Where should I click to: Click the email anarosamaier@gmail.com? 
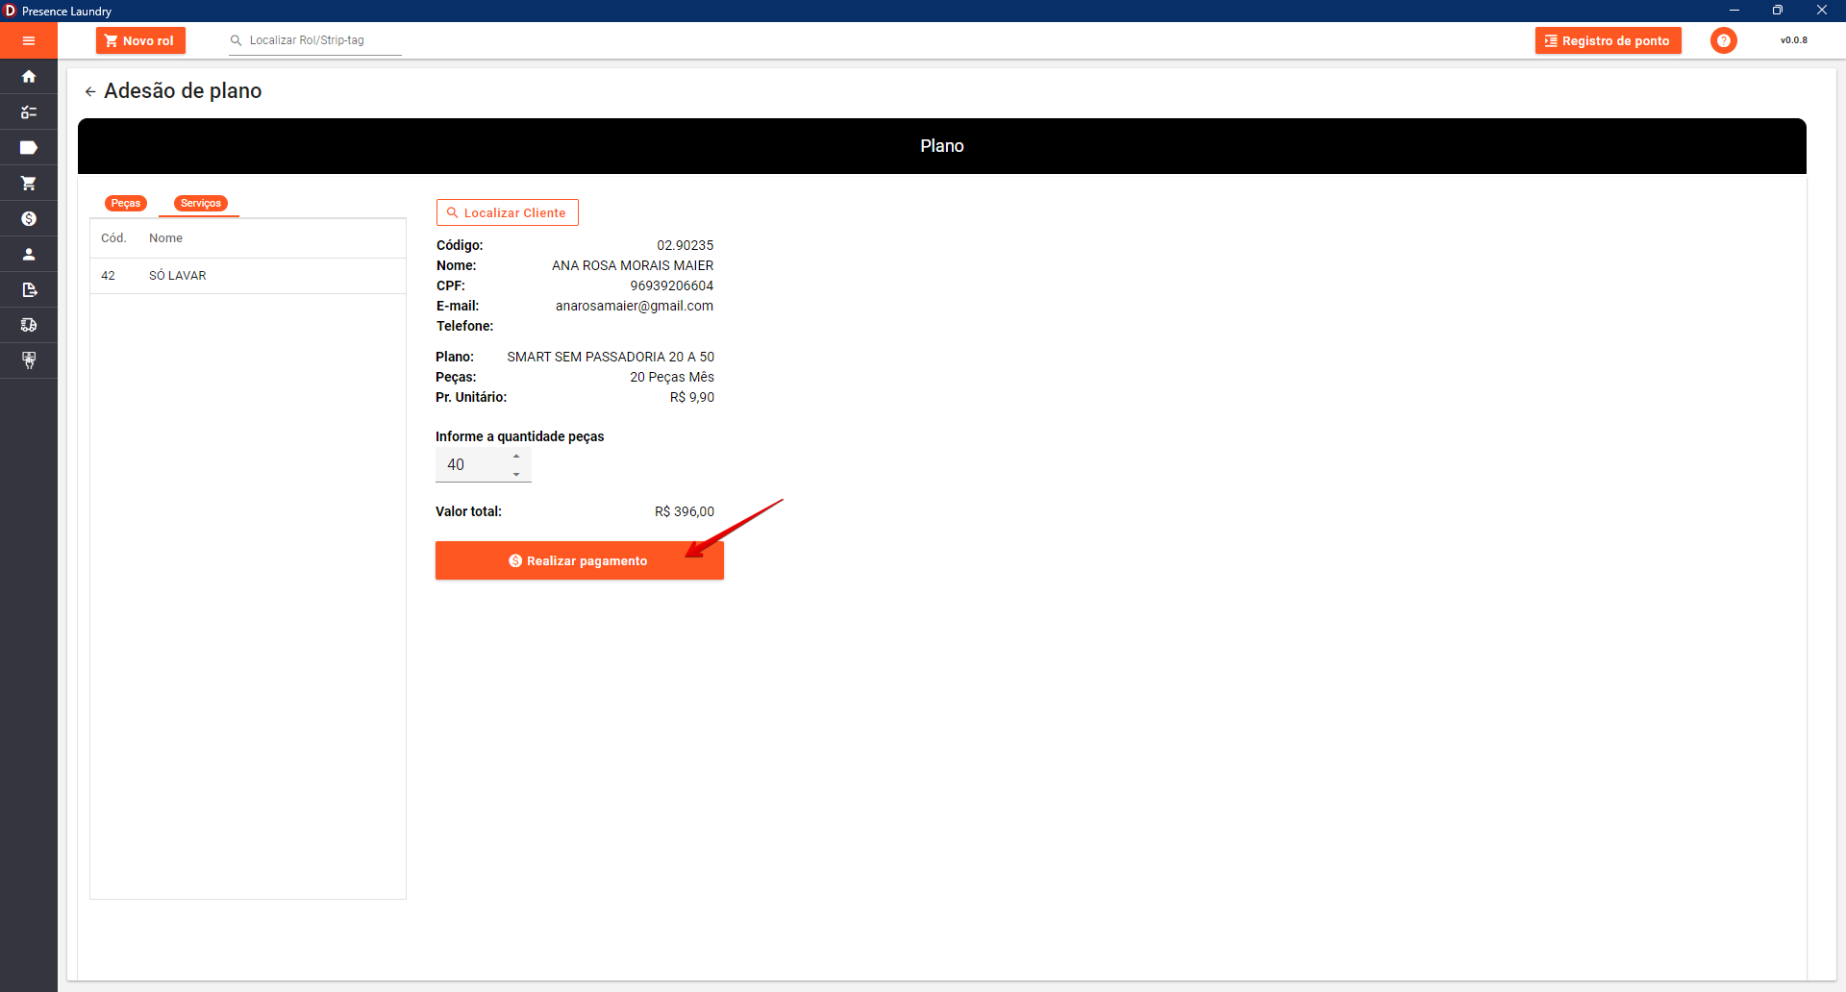(635, 306)
